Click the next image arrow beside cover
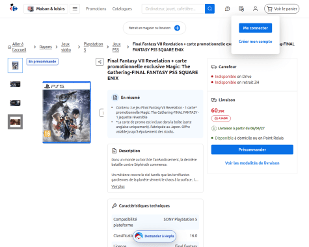This screenshot has height=247, width=309. (101, 112)
